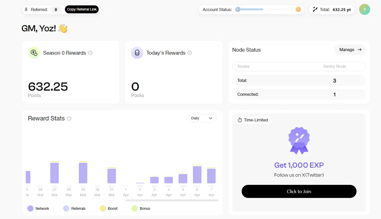Image resolution: width=381 pixels, height=219 pixels.
Task: Switch to the Nodes tab
Action: coord(243,66)
